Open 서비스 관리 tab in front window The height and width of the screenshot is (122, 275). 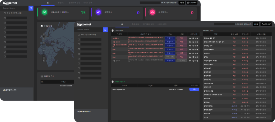click(162, 24)
